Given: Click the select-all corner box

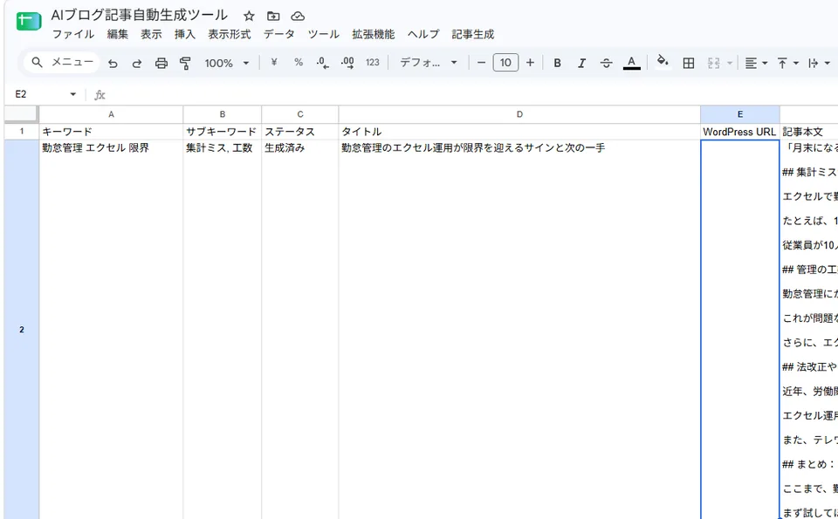Looking at the screenshot, I should (x=21, y=114).
